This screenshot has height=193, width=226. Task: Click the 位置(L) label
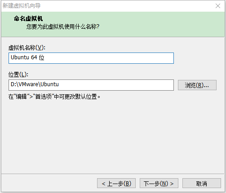click(18, 75)
